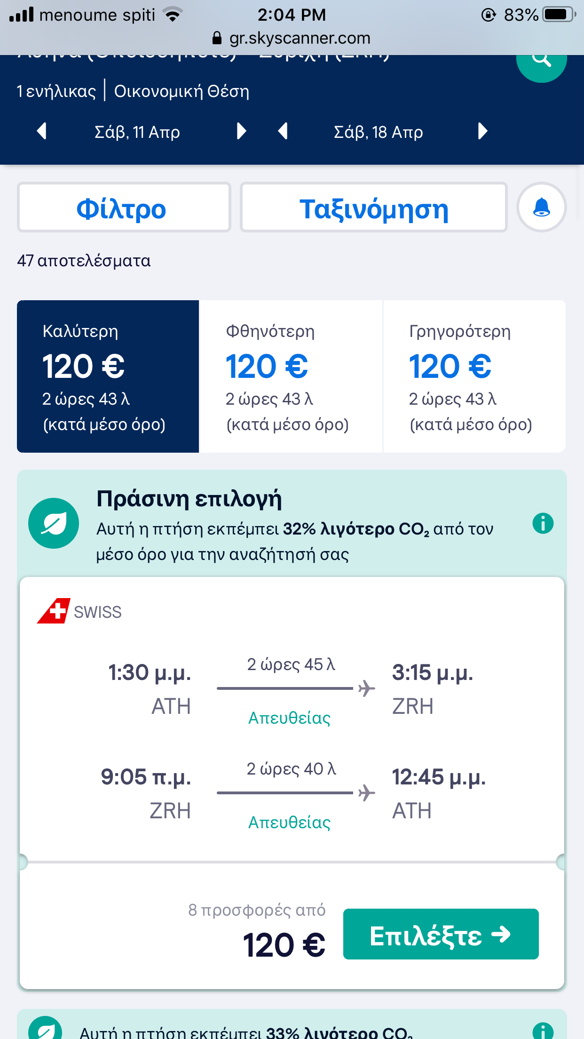Tap the SWISS airline logo
The width and height of the screenshot is (584, 1039).
[x=54, y=611]
